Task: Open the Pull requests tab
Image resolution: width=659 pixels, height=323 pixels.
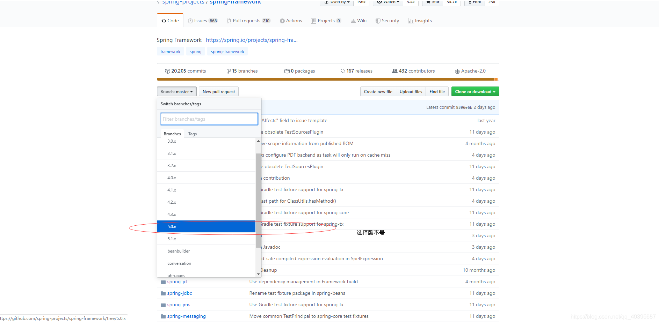Action: (x=248, y=21)
